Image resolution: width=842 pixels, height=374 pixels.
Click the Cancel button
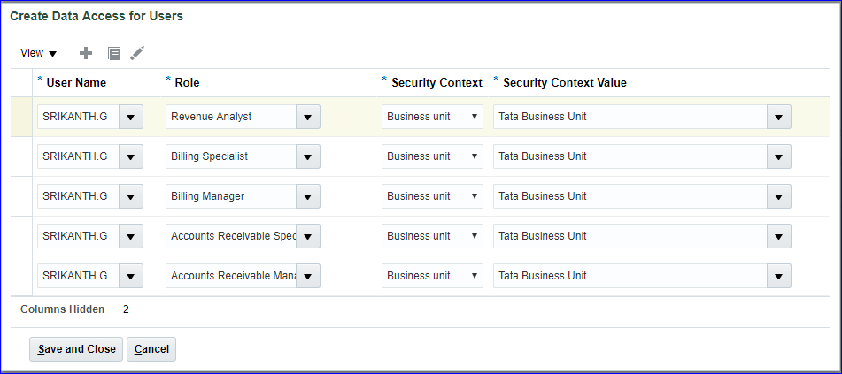pyautogui.click(x=151, y=349)
